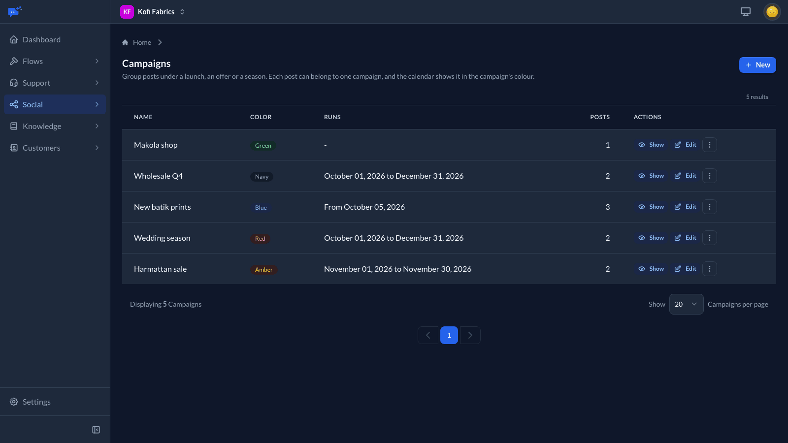Click the Home breadcrumb house icon
The height and width of the screenshot is (443, 788).
coord(125,42)
